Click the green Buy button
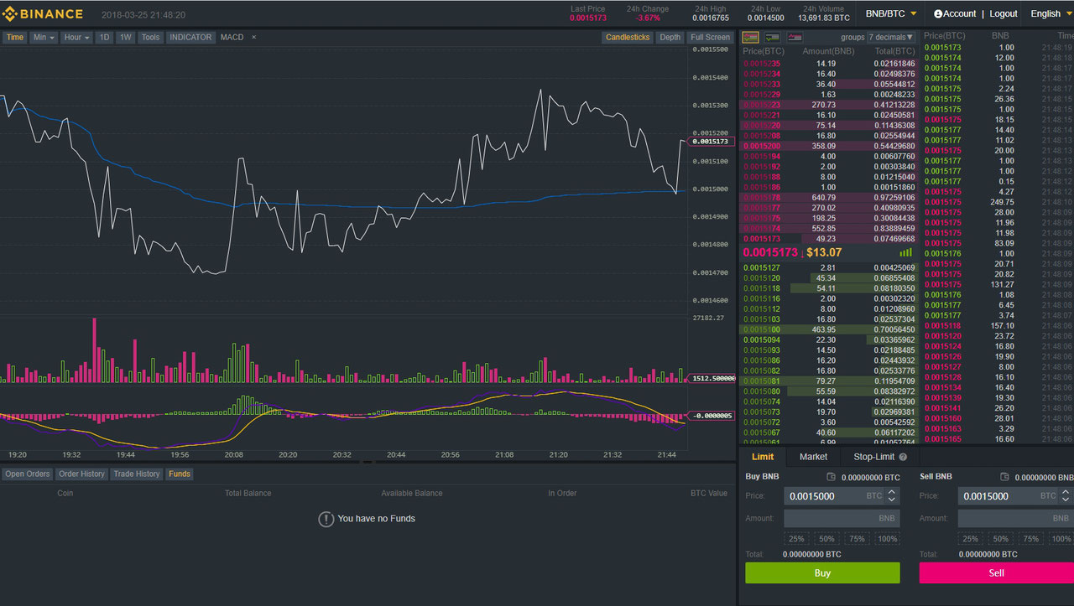This screenshot has width=1074, height=606. 822,572
